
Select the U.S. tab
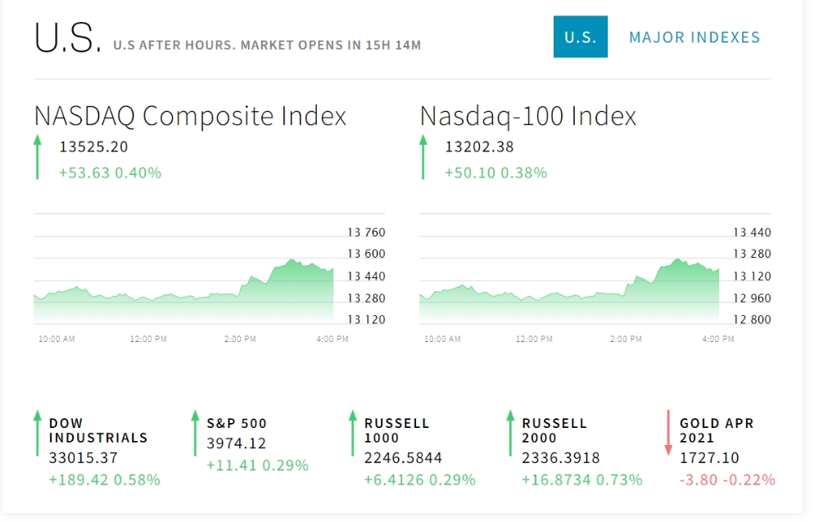click(581, 37)
